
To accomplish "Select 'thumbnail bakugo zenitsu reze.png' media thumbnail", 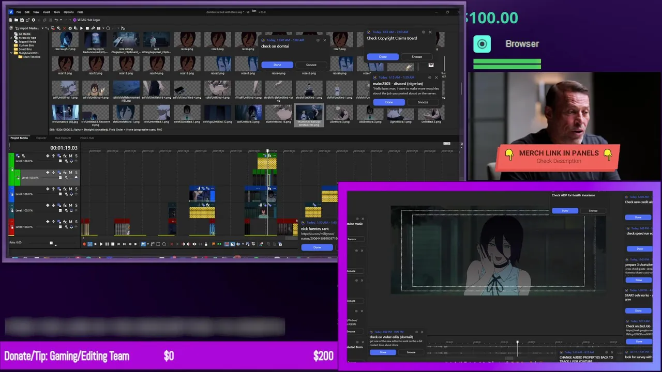I will [x=309, y=115].
